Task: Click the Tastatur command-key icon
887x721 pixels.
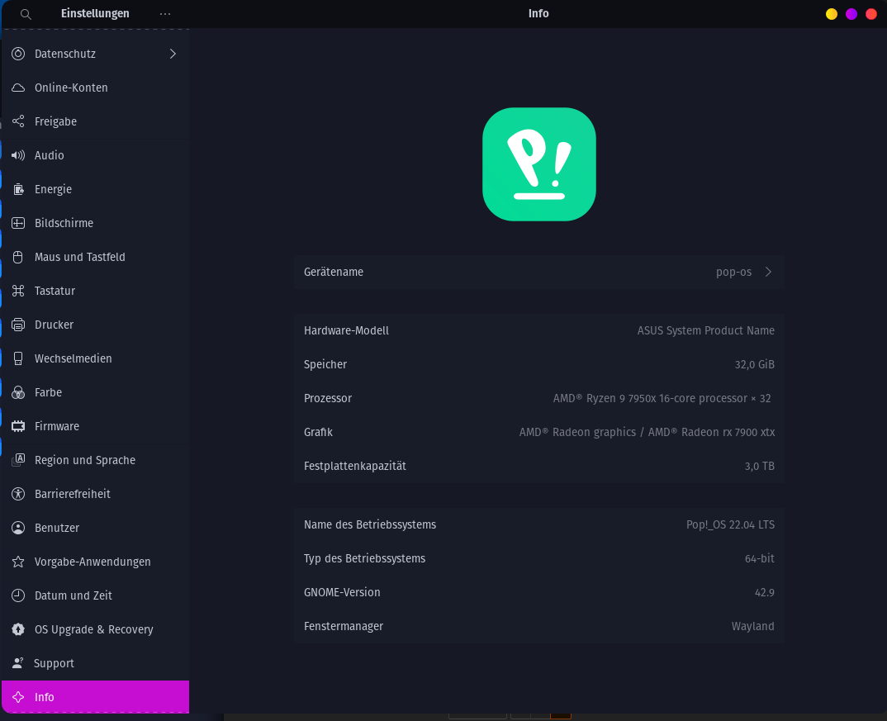Action: (x=18, y=291)
